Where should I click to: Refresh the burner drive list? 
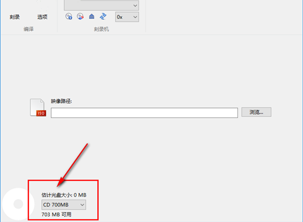point(103,17)
